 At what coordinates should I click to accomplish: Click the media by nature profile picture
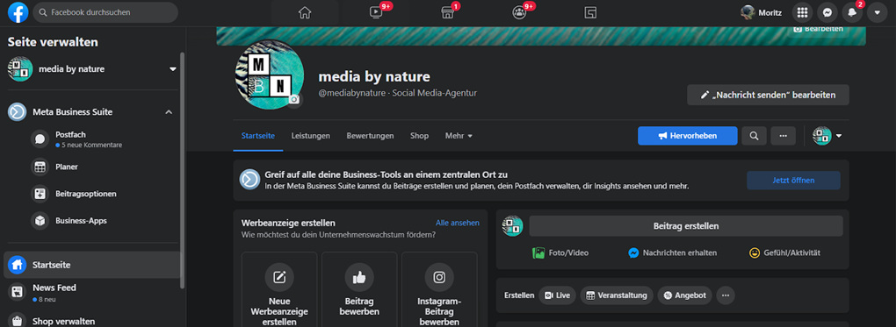pyautogui.click(x=269, y=75)
